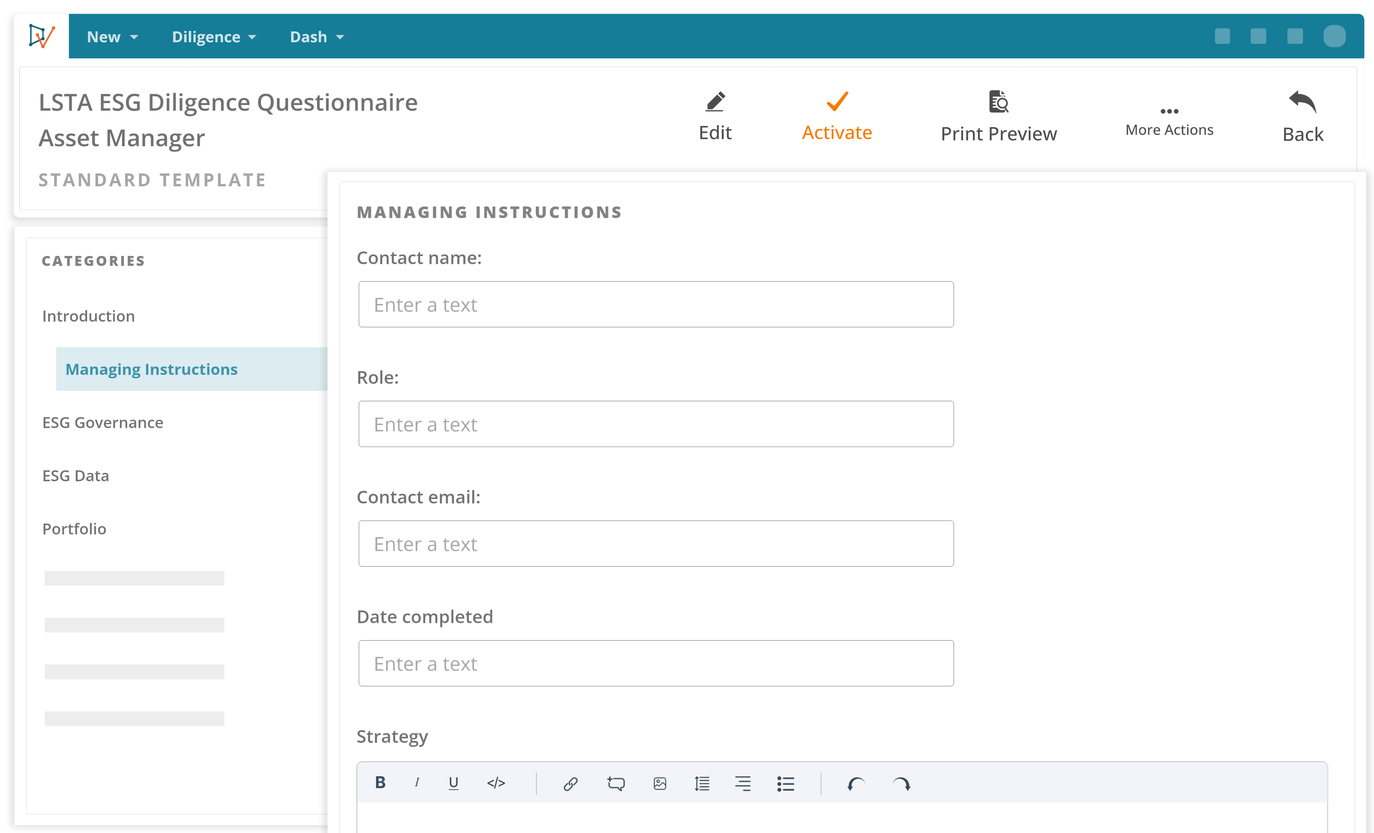Select the Managing Instructions category
1374x833 pixels.
click(191, 369)
